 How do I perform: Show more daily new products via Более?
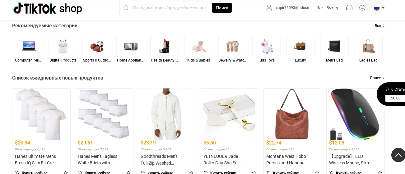377,78
